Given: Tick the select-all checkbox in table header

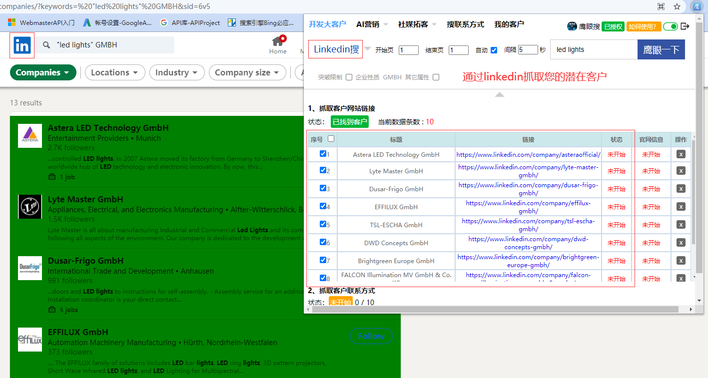Looking at the screenshot, I should [x=331, y=139].
